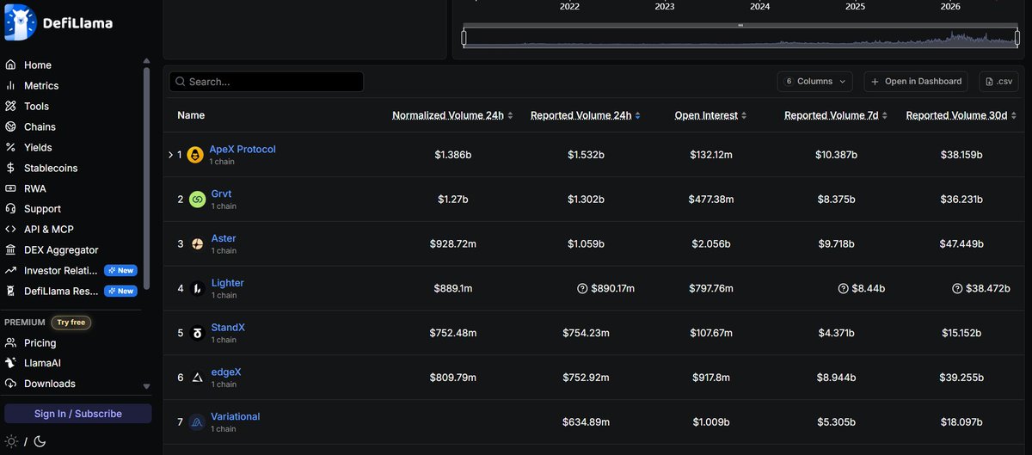Click the Metrics bar chart icon
Image resolution: width=1032 pixels, height=455 pixels.
(11, 86)
